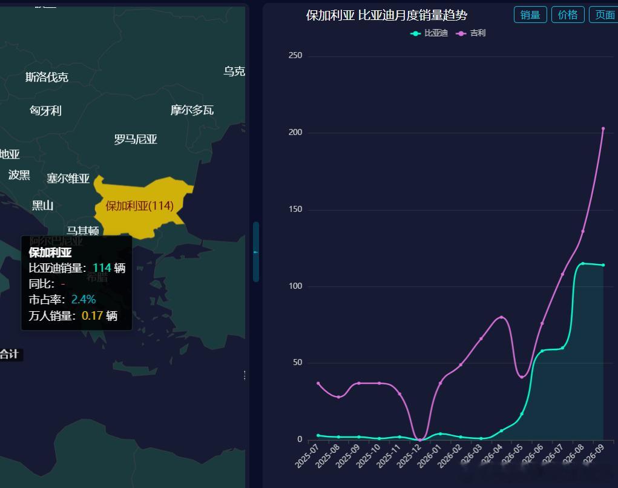The image size is (618, 488).
Task: Click the 2025-10 x-axis label
Action: click(368, 456)
